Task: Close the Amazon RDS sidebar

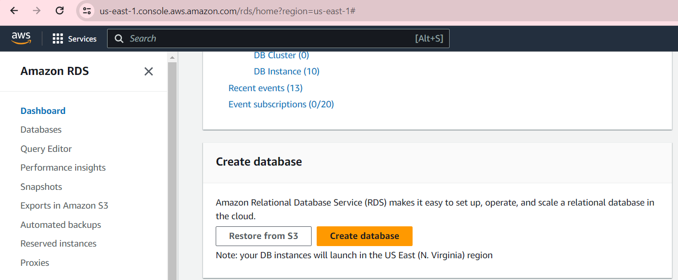Action: point(149,71)
